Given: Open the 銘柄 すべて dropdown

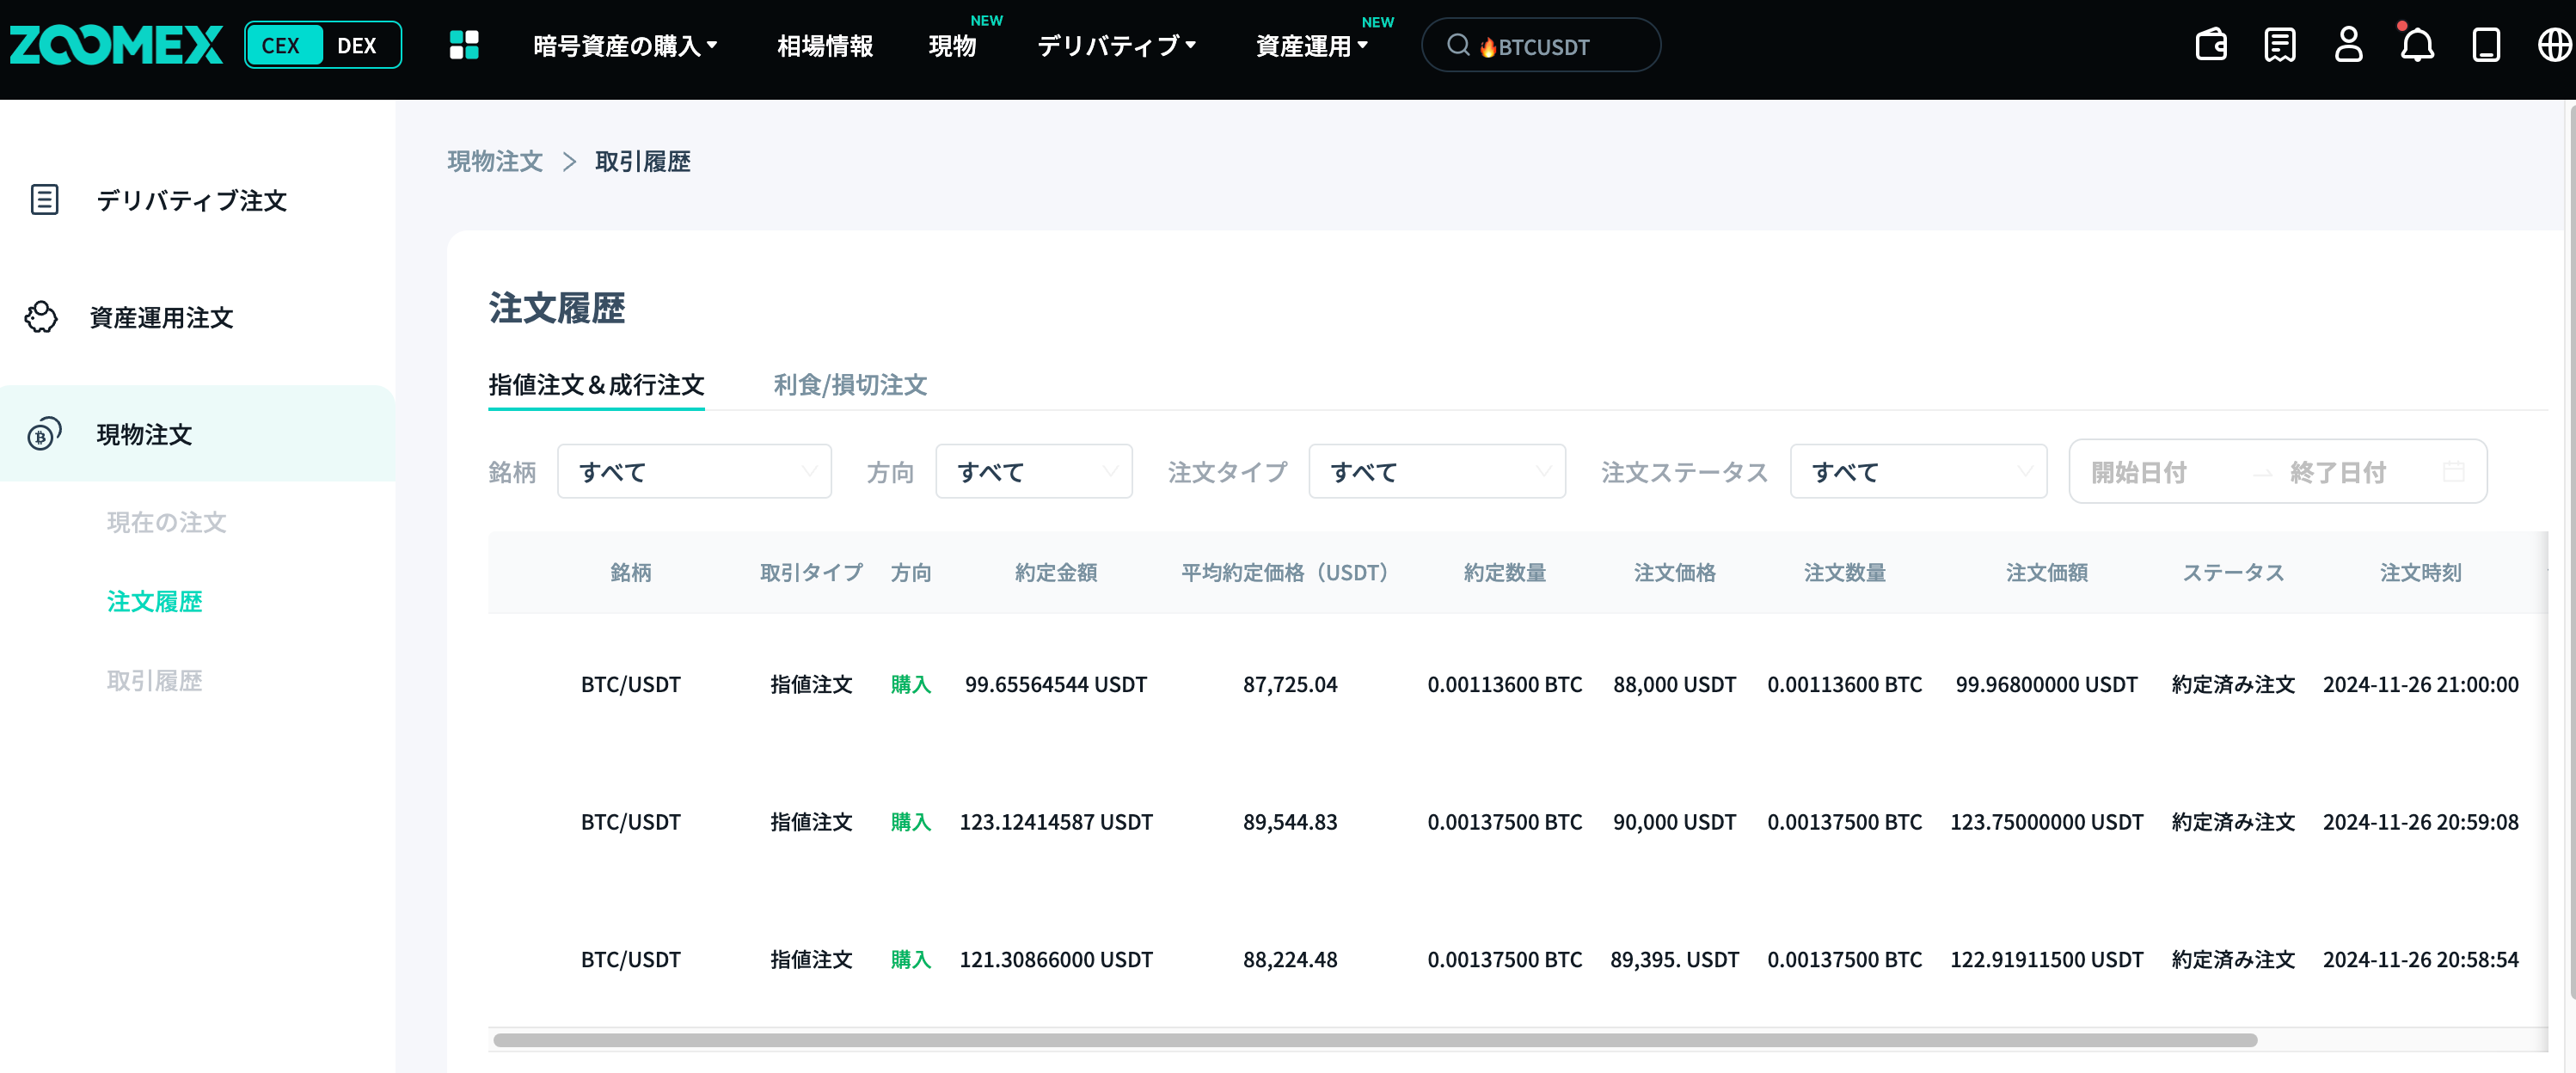Looking at the screenshot, I should [x=694, y=471].
